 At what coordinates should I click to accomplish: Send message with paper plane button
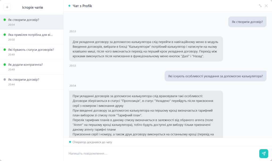pyautogui.click(x=264, y=154)
